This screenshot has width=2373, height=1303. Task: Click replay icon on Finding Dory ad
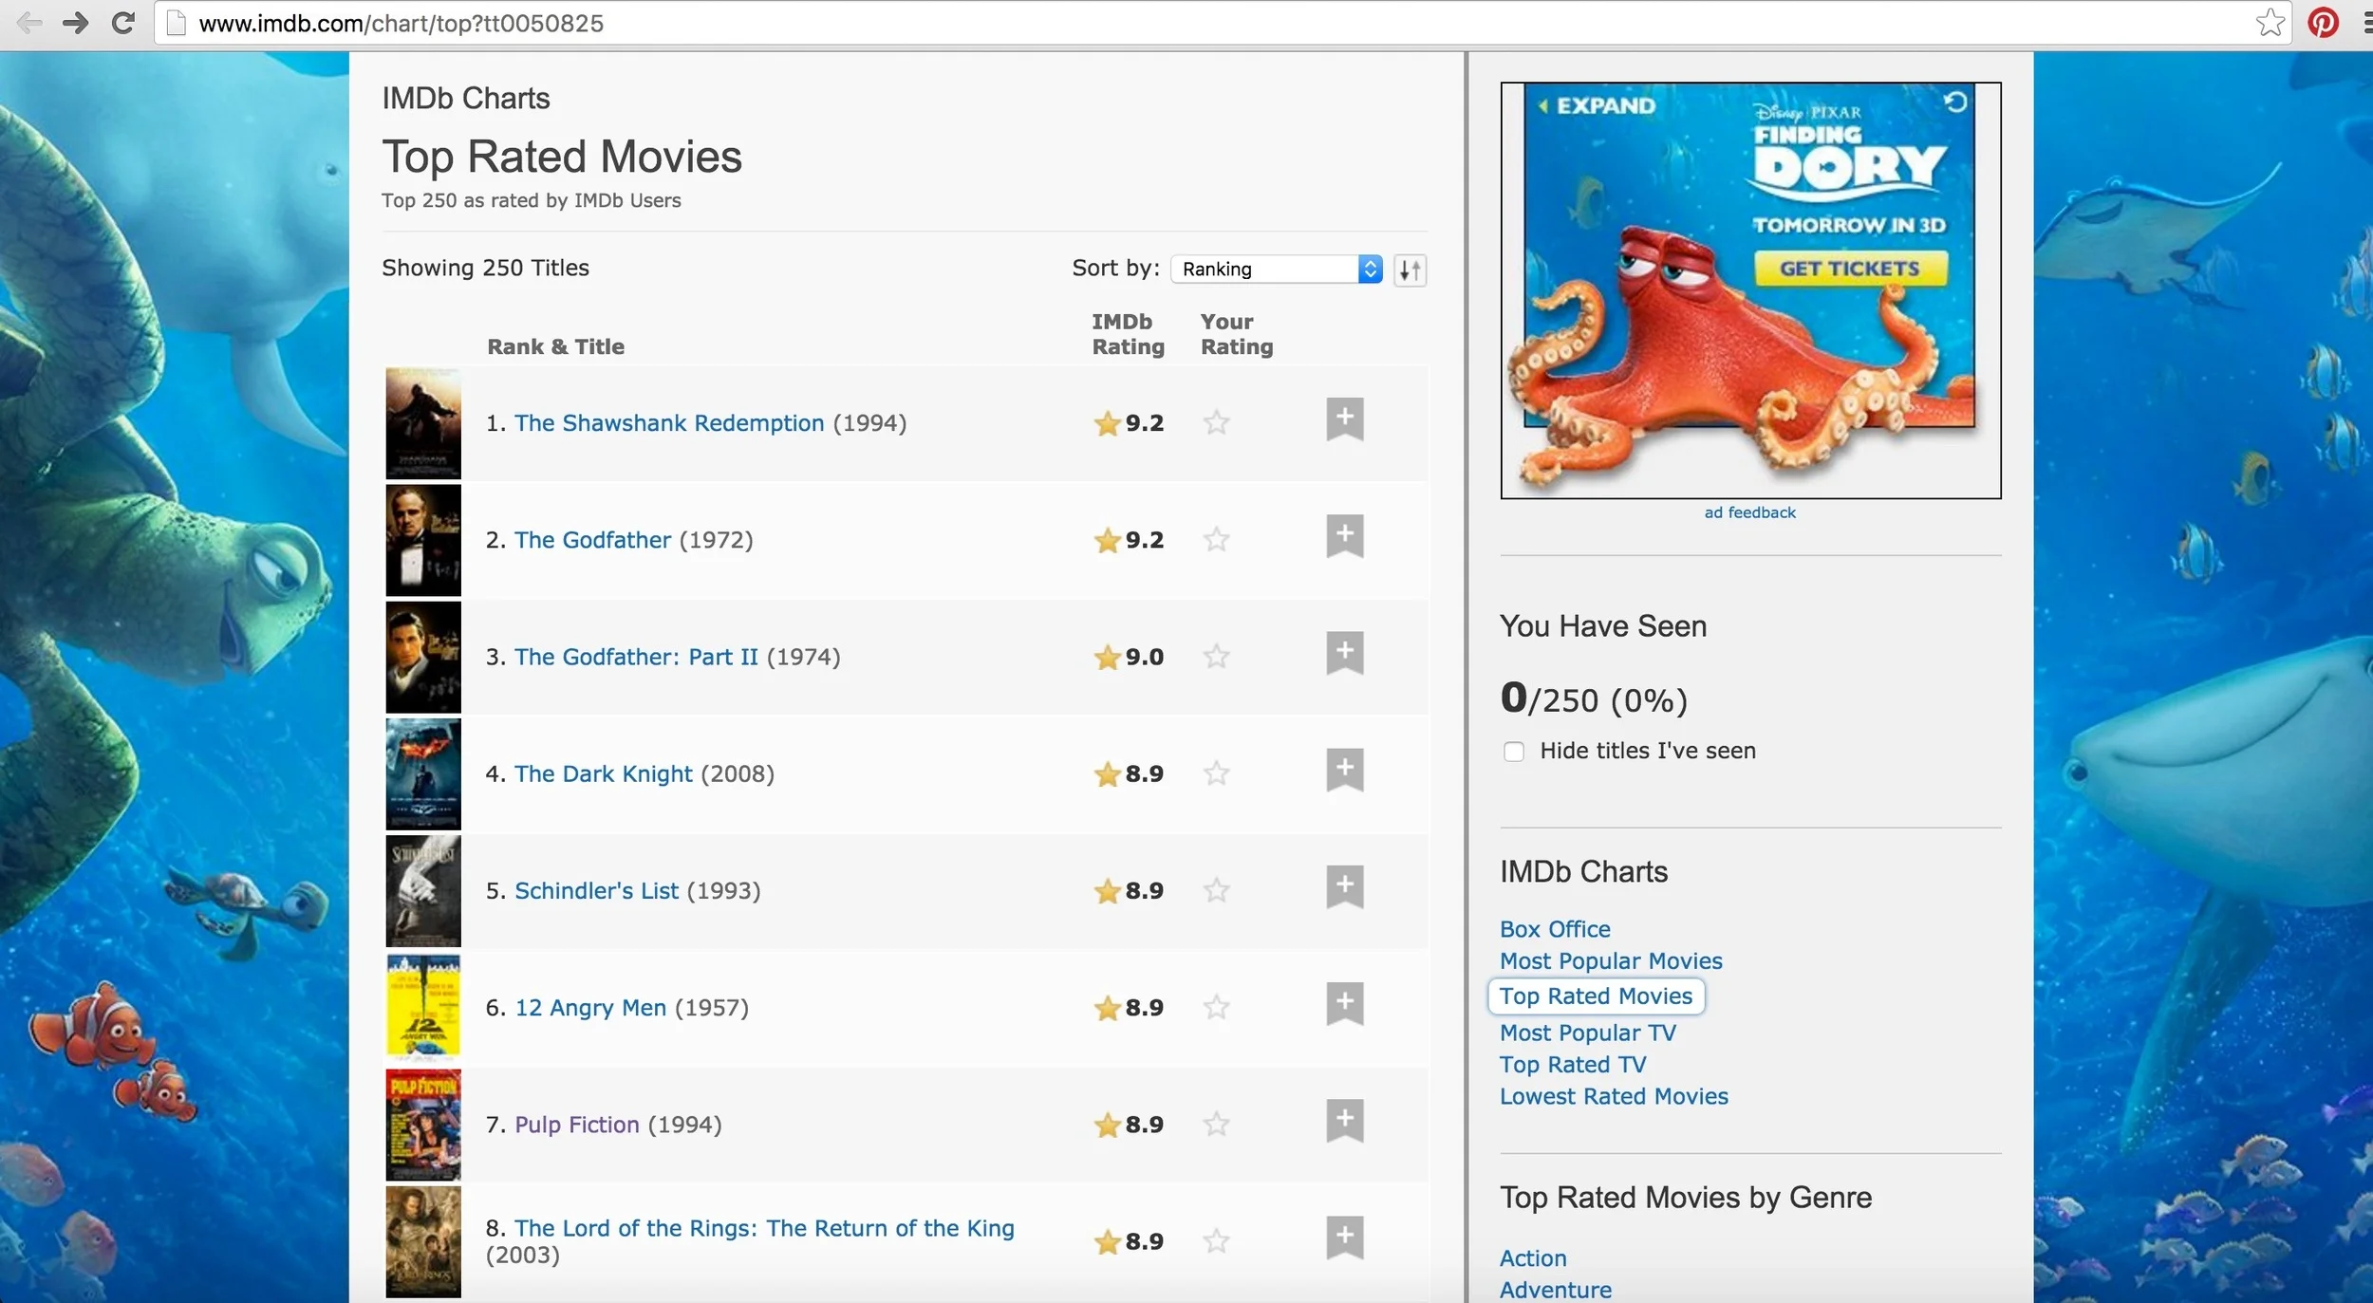1955,101
